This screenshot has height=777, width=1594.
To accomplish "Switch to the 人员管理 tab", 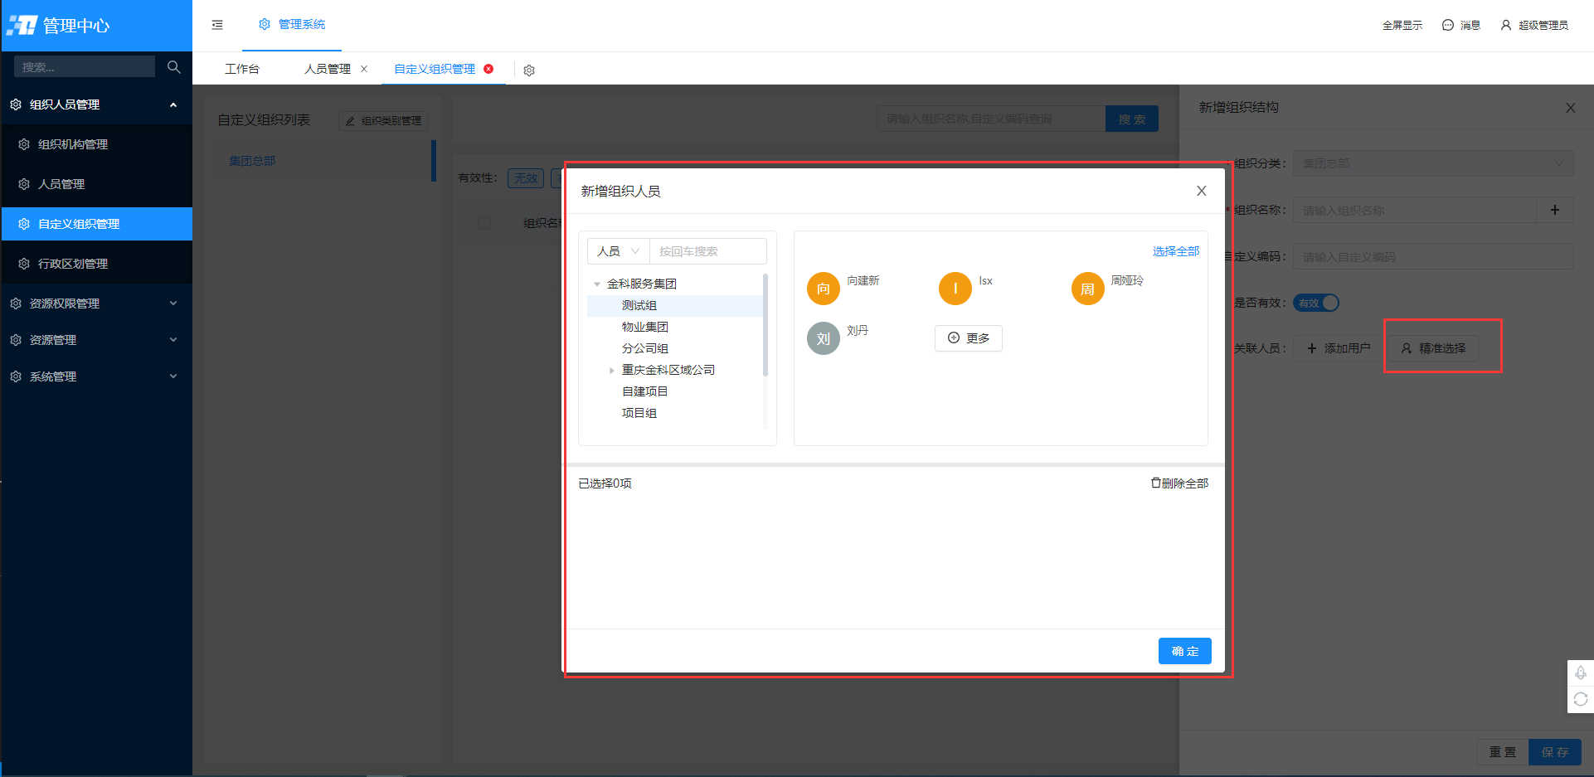I will point(328,69).
